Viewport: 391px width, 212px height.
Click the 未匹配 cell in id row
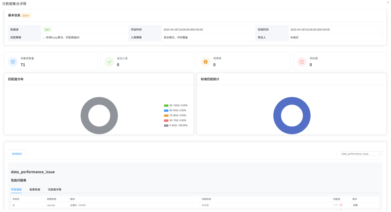point(205,205)
